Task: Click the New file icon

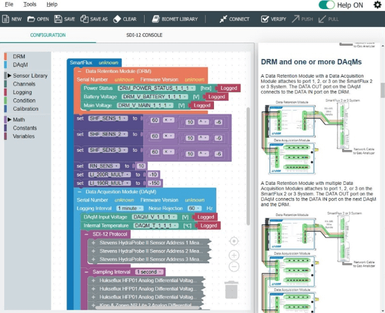Action: [6, 19]
